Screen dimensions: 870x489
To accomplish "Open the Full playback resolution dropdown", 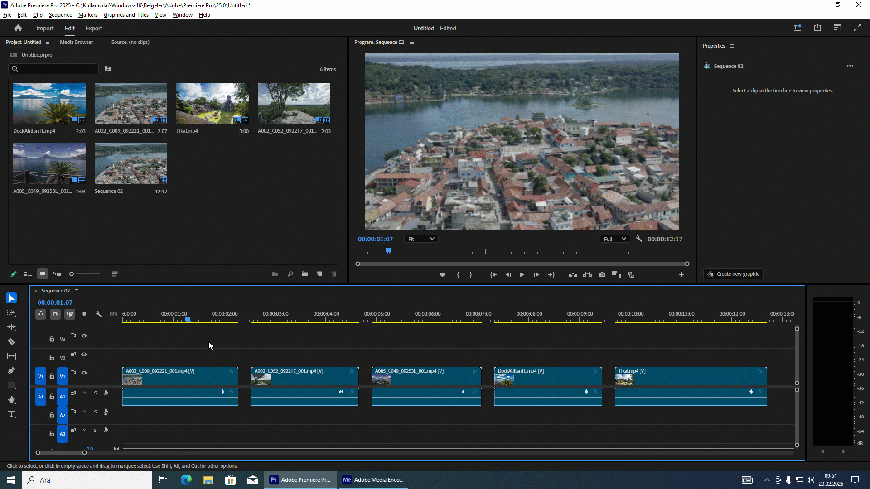I will tap(615, 239).
